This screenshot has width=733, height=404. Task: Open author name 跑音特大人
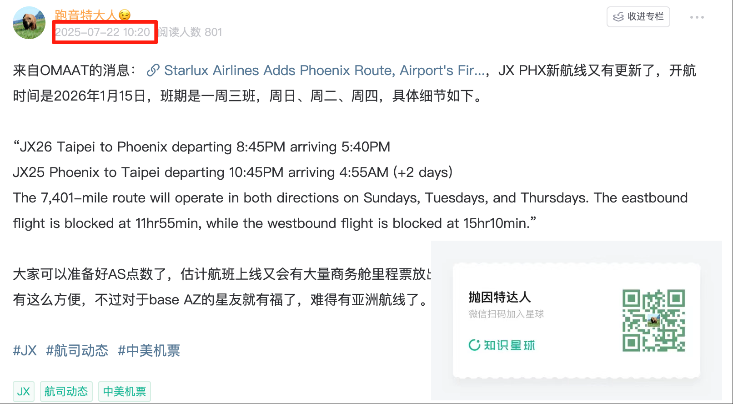coord(85,15)
